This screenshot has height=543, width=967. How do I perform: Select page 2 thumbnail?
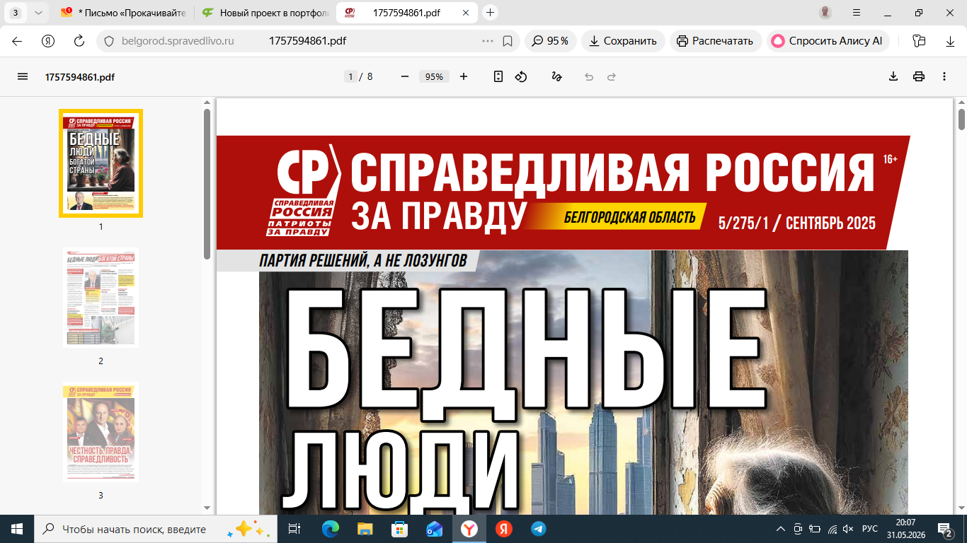tap(101, 297)
